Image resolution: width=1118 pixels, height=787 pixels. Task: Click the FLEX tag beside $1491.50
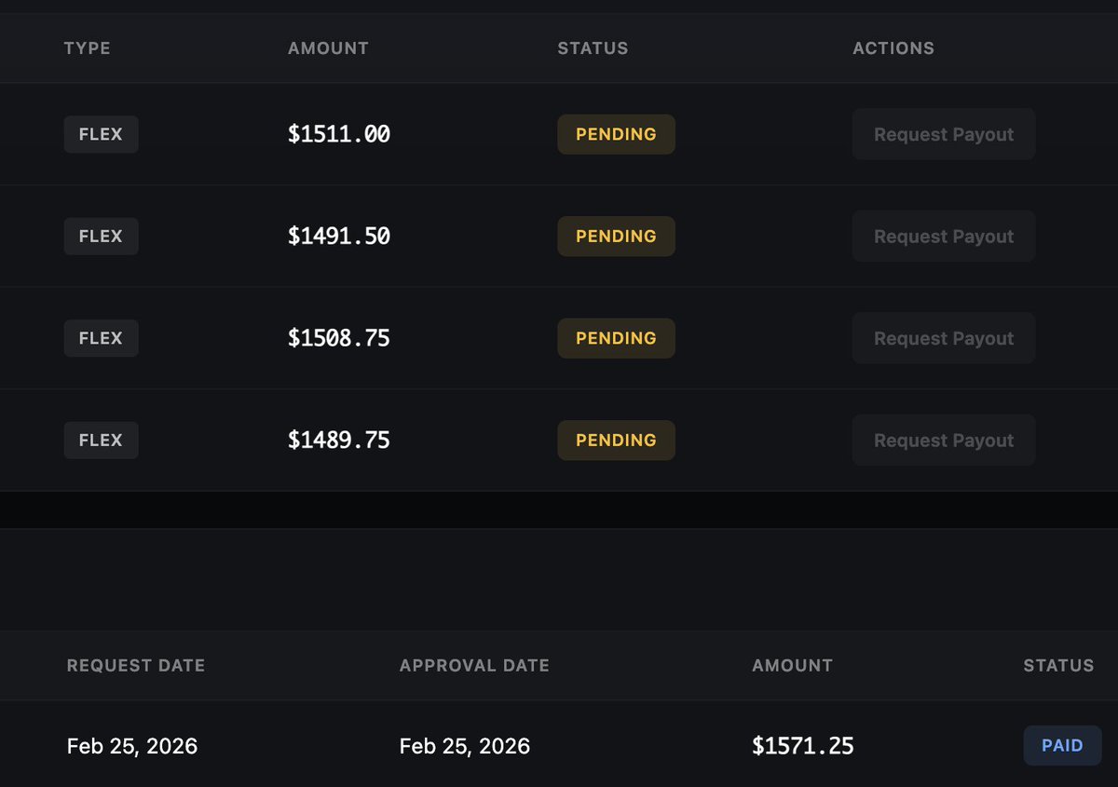point(101,237)
